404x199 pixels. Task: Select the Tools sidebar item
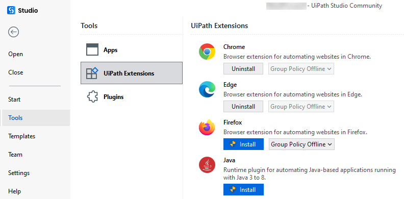[x=36, y=118]
